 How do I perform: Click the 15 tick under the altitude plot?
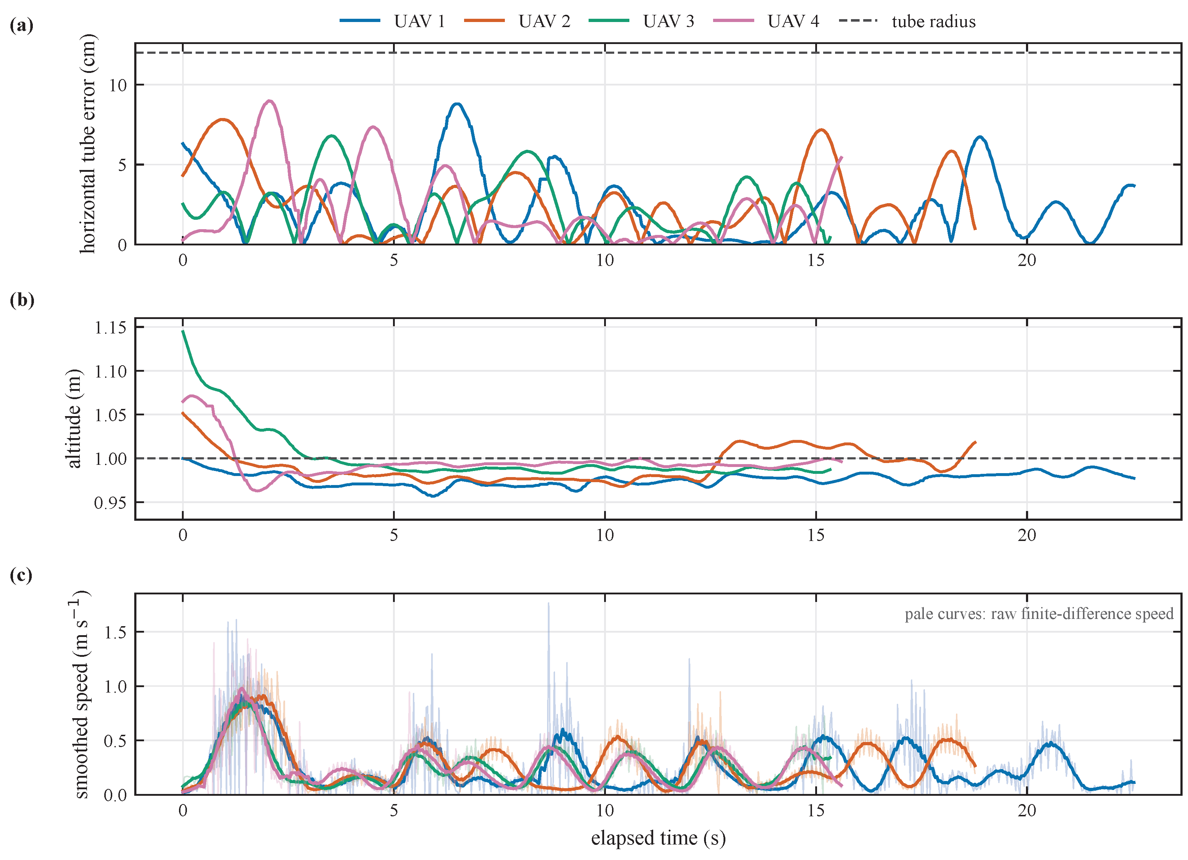816,535
